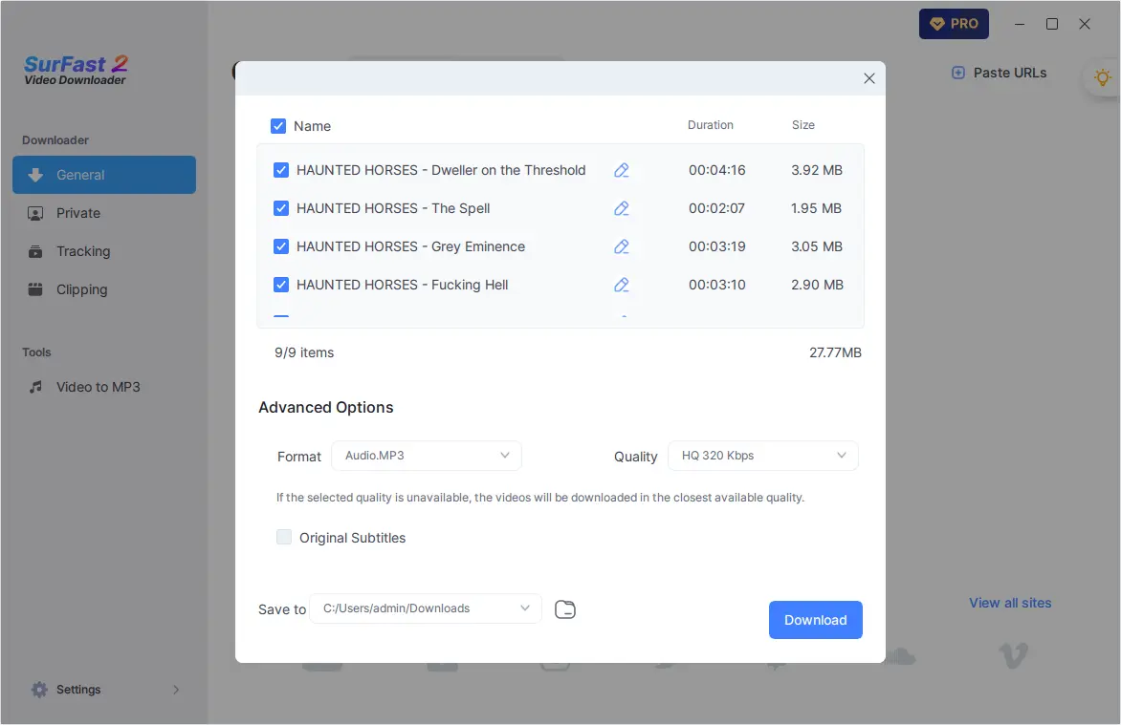Open the Format Audio.MP3 dropdown

point(426,456)
